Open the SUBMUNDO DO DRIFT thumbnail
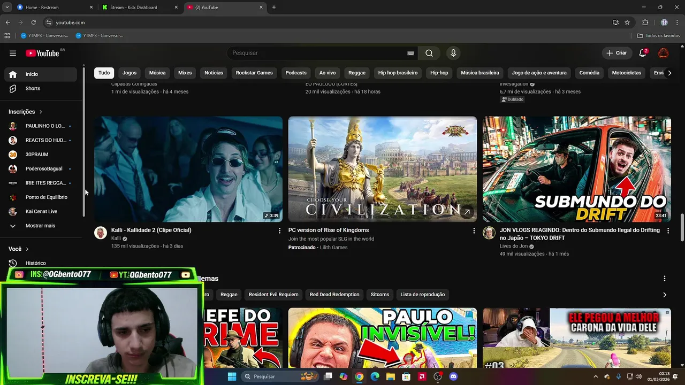685x385 pixels. (x=577, y=169)
